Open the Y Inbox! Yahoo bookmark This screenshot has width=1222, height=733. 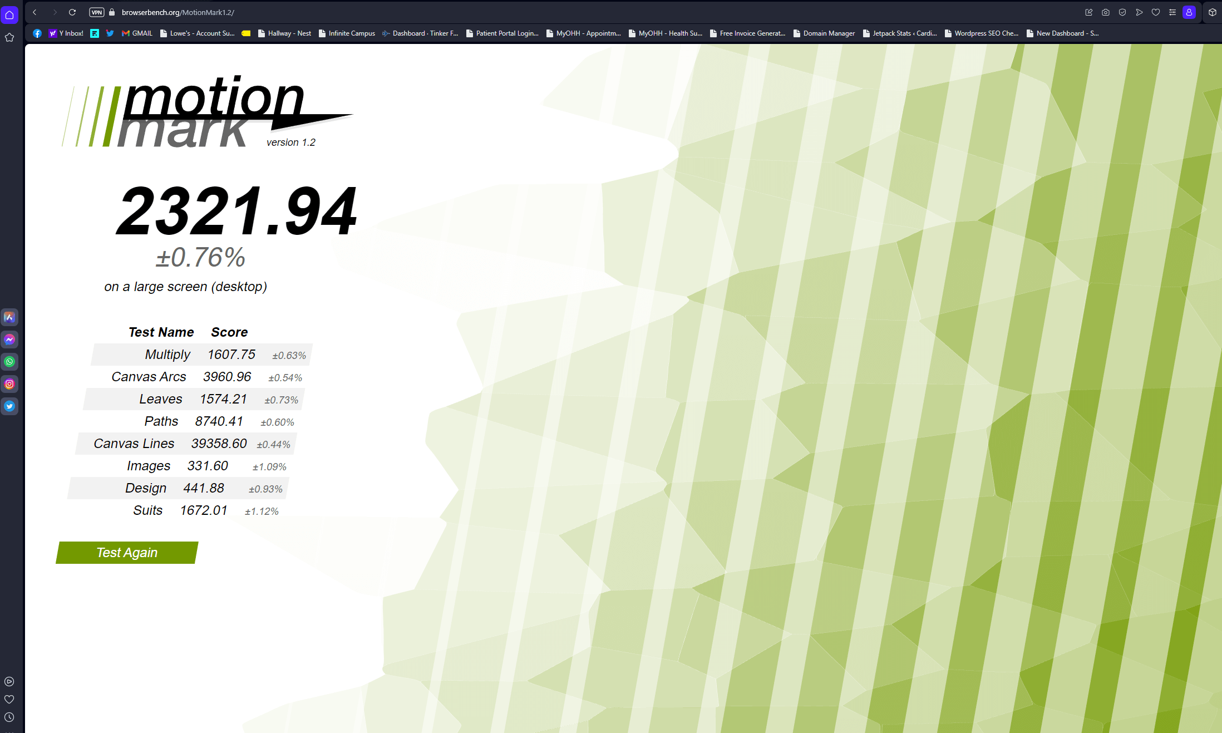66,33
